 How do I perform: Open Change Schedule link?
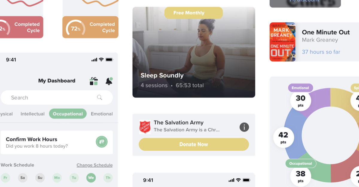coord(95,165)
